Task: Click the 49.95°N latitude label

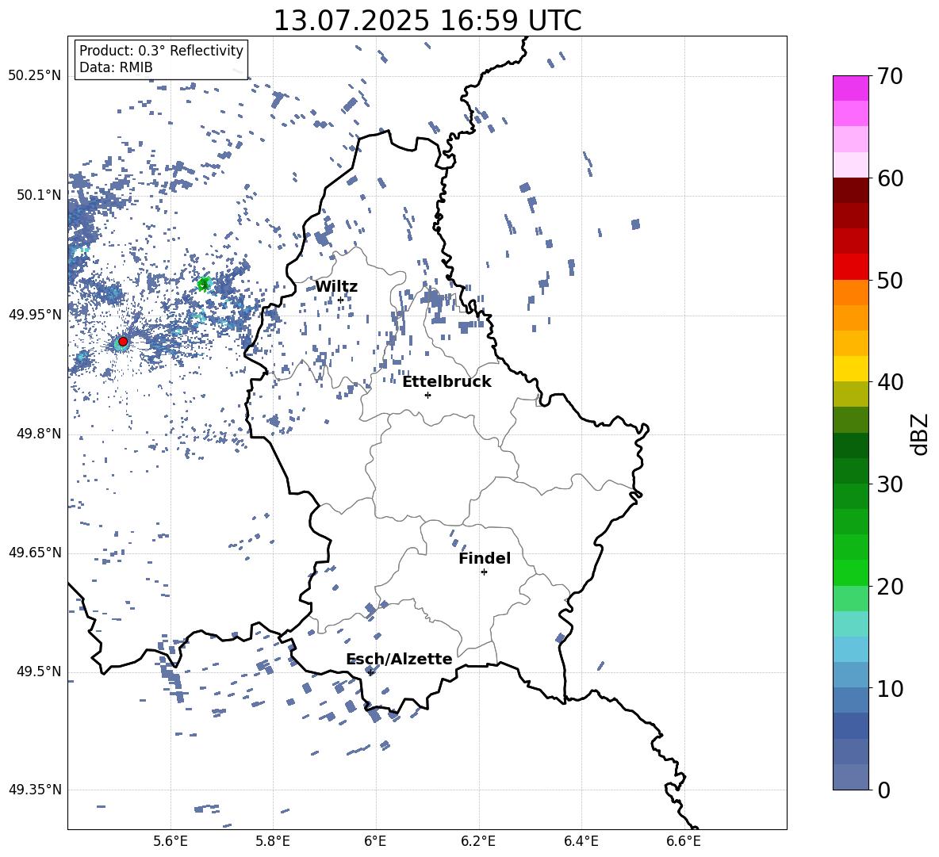Action: tap(35, 315)
